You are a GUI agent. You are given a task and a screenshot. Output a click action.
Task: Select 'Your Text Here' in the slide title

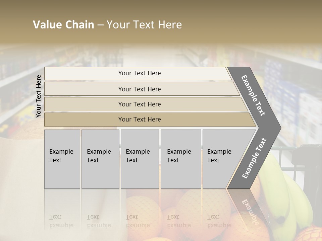point(144,25)
